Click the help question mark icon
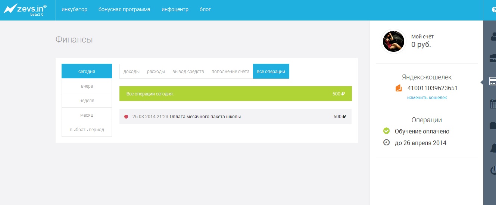This screenshot has width=496, height=205. click(494, 10)
